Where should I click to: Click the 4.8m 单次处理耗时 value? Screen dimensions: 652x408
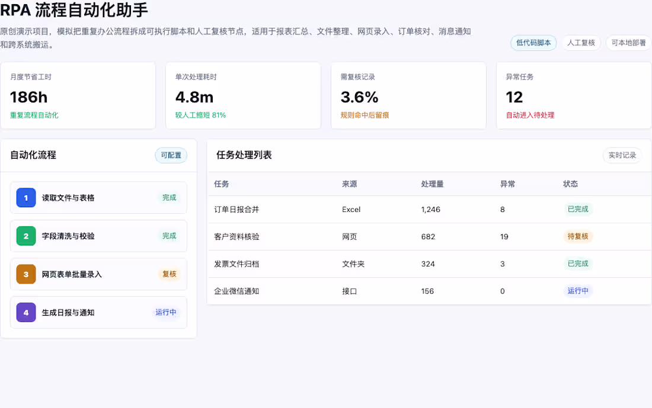[x=194, y=97]
